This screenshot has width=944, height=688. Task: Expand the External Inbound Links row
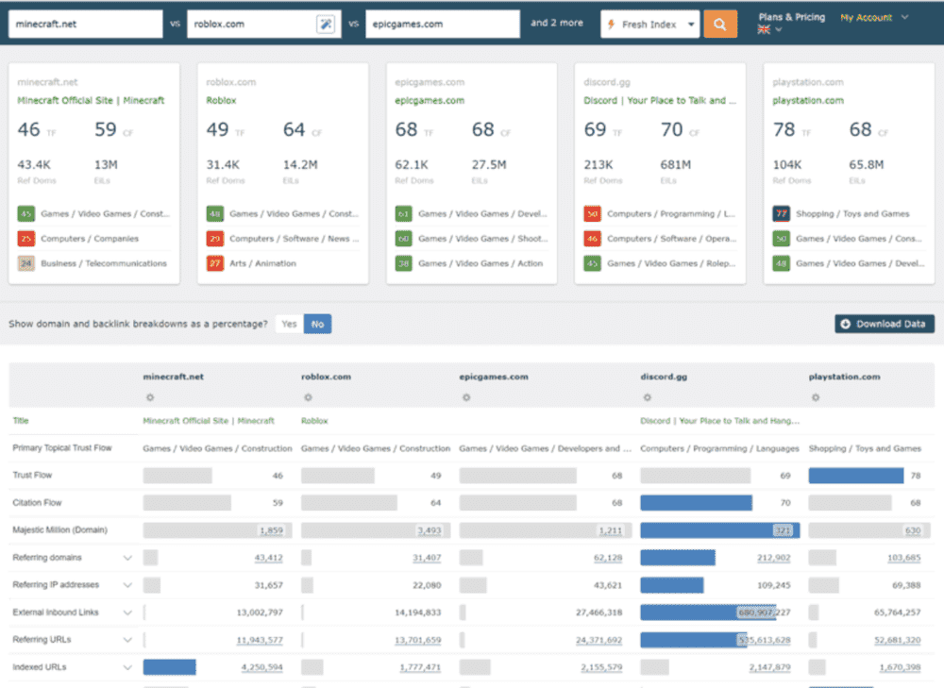point(127,612)
